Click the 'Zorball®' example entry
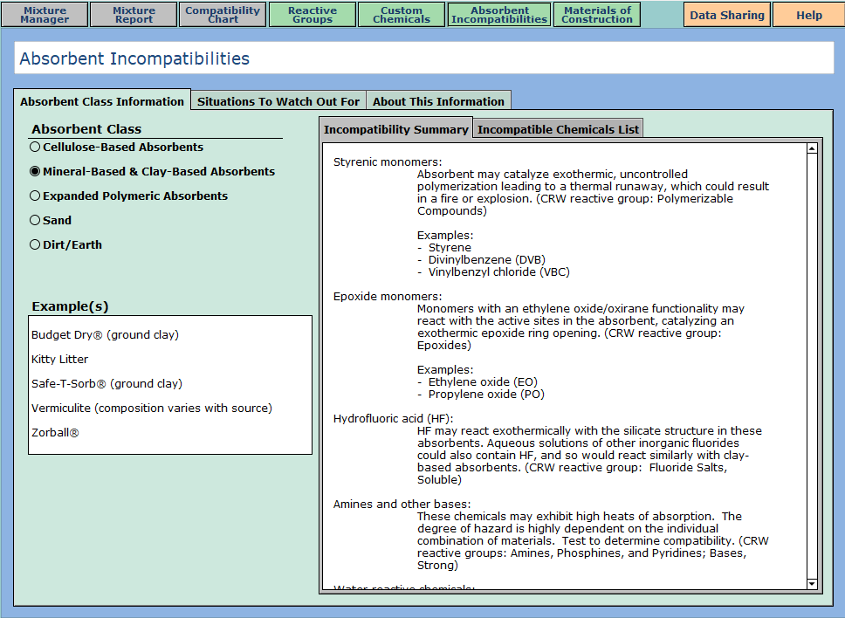 tap(55, 433)
